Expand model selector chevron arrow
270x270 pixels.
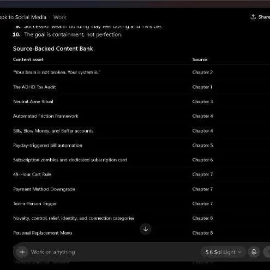tap(239, 252)
